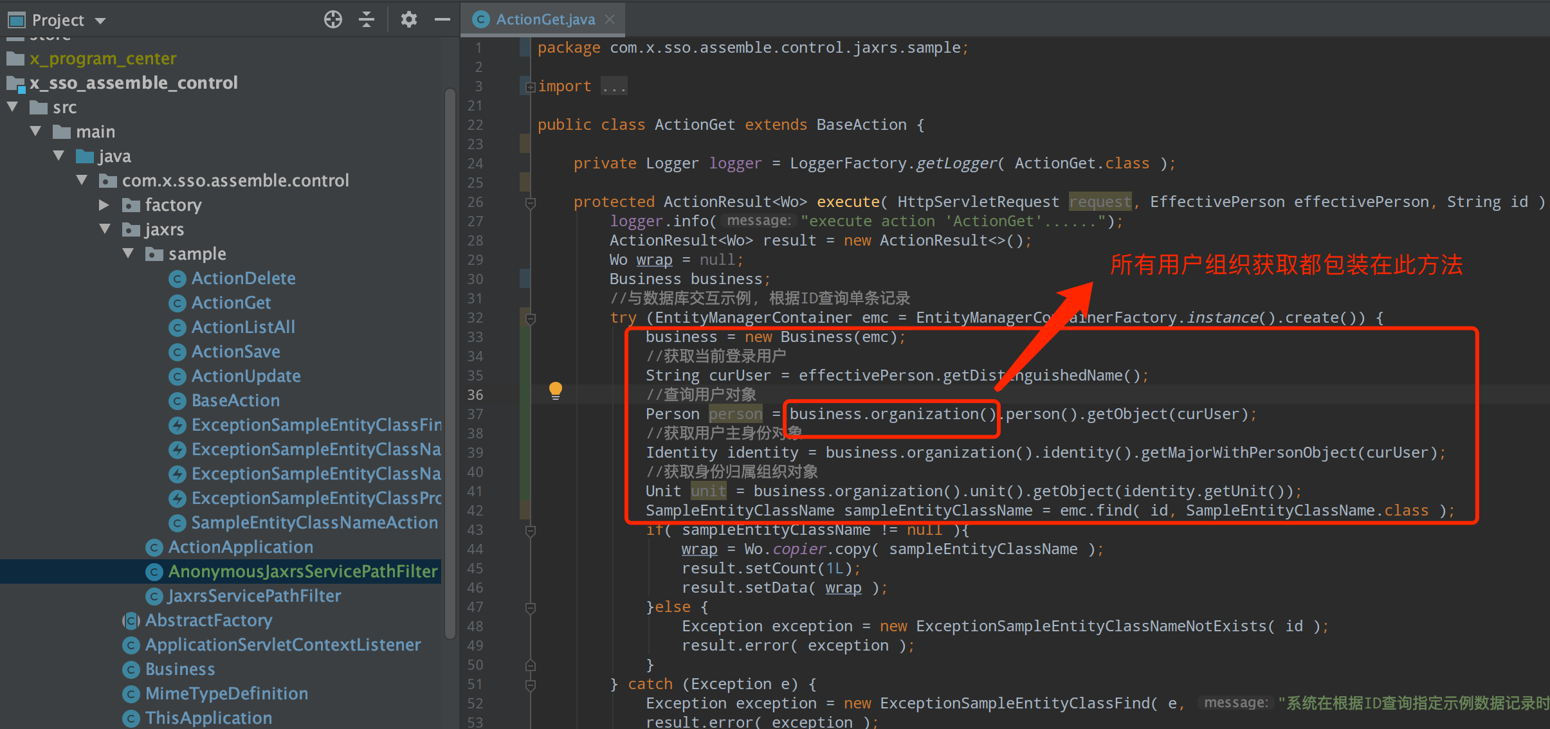Open ActionUpdate class

[246, 376]
